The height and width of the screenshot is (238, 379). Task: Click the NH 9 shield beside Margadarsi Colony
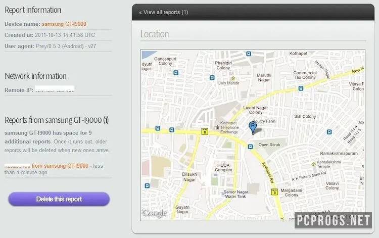coord(274,192)
